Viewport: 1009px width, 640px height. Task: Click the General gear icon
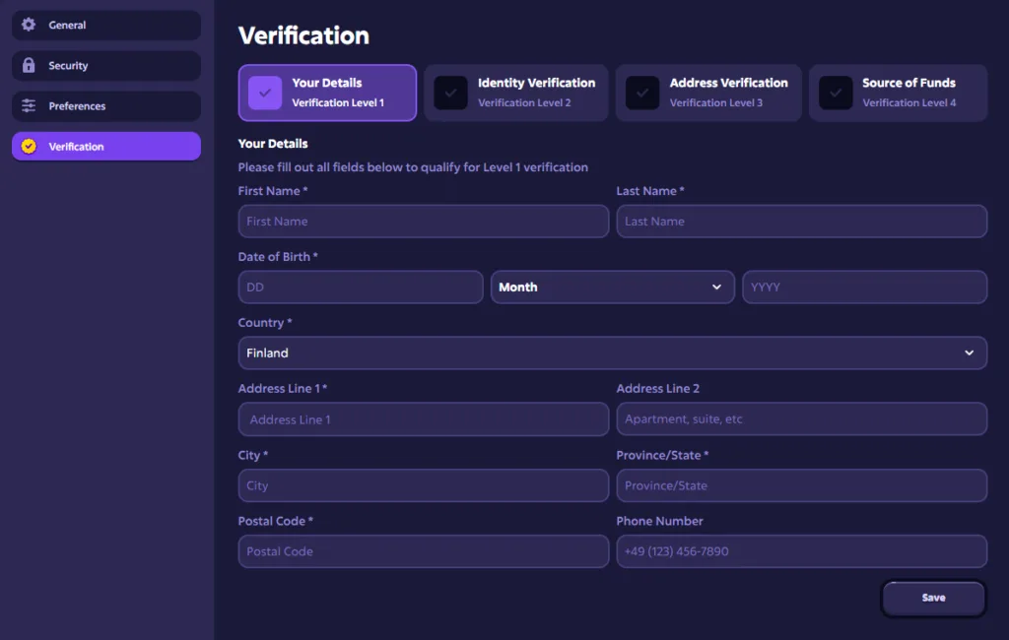point(29,25)
